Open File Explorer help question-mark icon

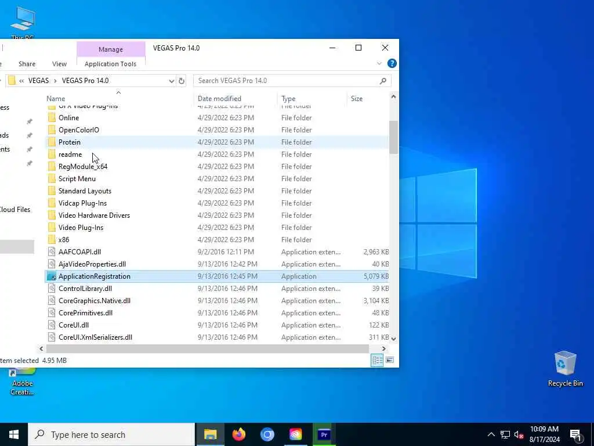[x=392, y=63]
